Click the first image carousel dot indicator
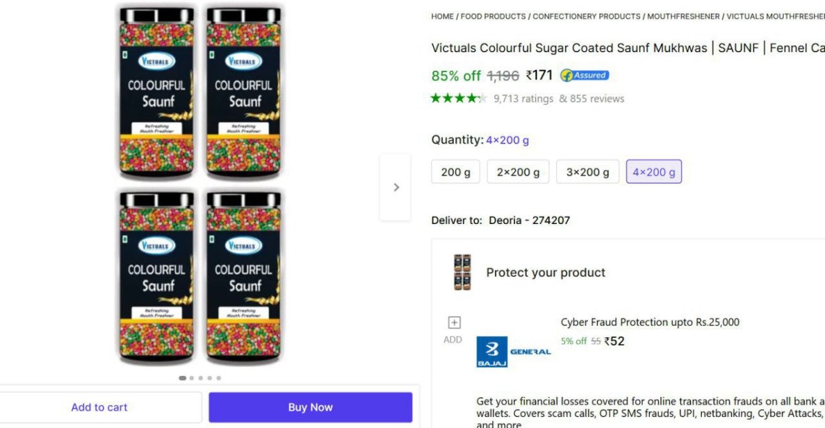This screenshot has height=428, width=825. 182,378
